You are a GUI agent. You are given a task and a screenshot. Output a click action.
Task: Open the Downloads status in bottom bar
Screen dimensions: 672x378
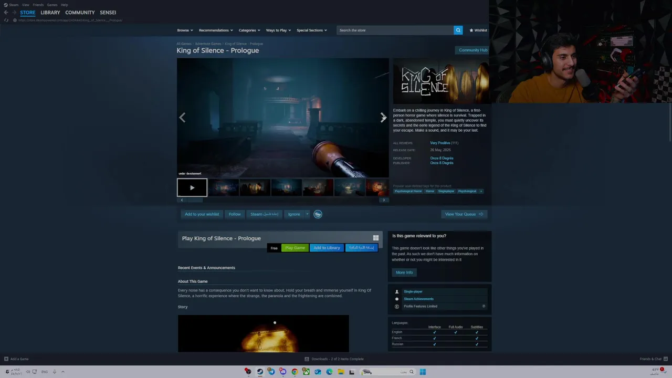[334, 359]
